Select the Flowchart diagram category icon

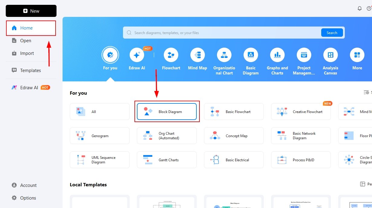[171, 55]
